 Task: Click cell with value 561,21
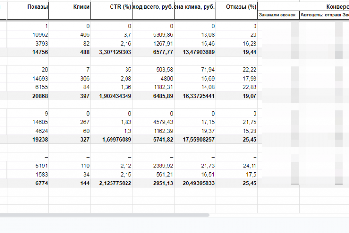(x=153, y=175)
